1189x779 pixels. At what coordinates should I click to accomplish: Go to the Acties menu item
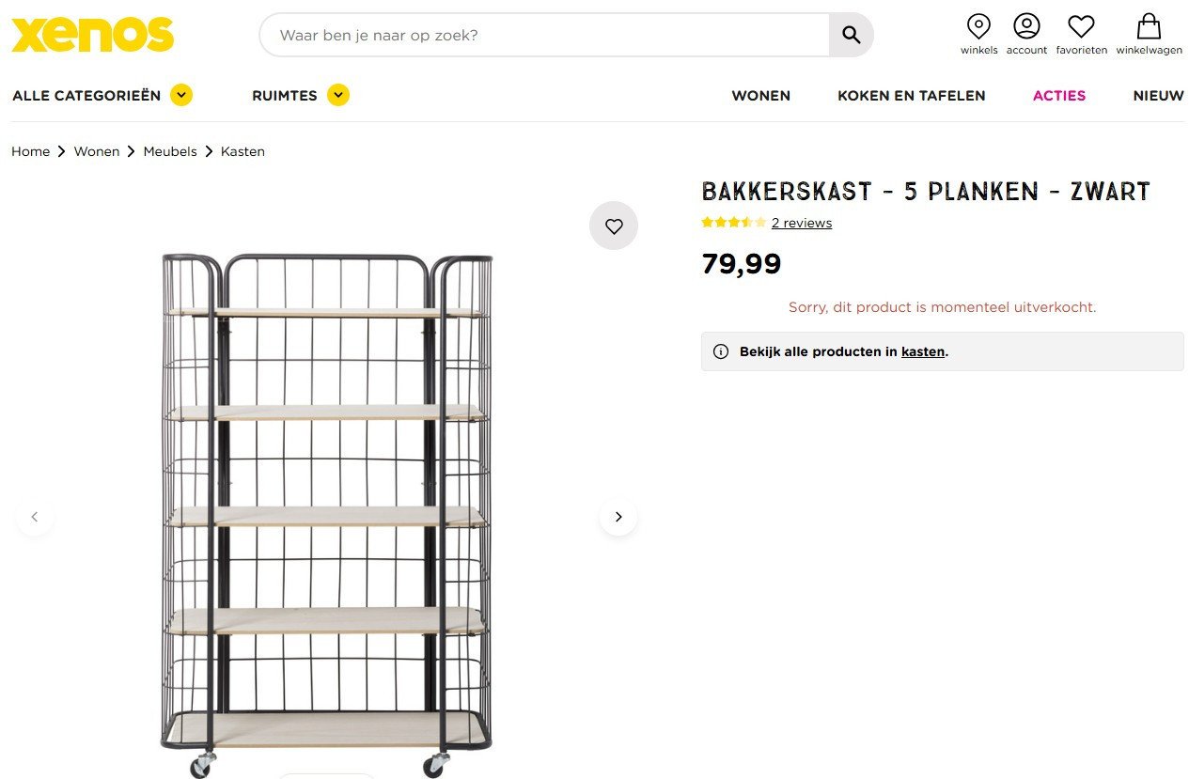(x=1058, y=95)
